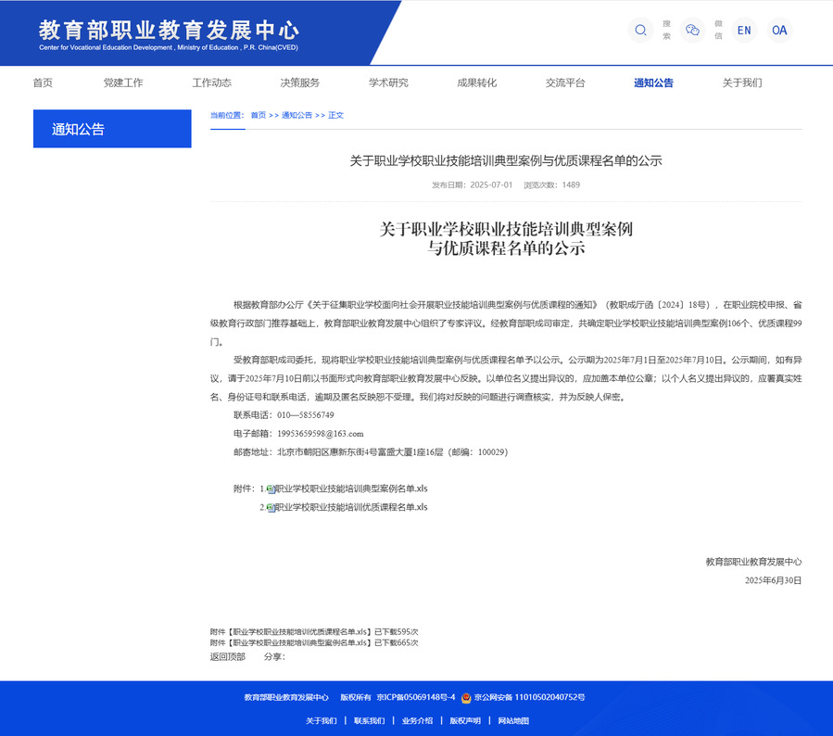
Task: Open 网站地图 footer link
Action: coord(513,720)
